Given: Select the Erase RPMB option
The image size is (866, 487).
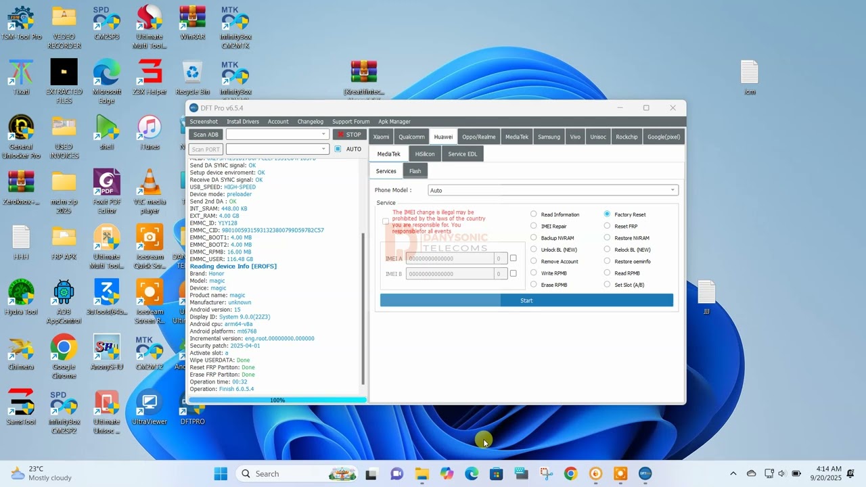Looking at the screenshot, I should tap(534, 285).
